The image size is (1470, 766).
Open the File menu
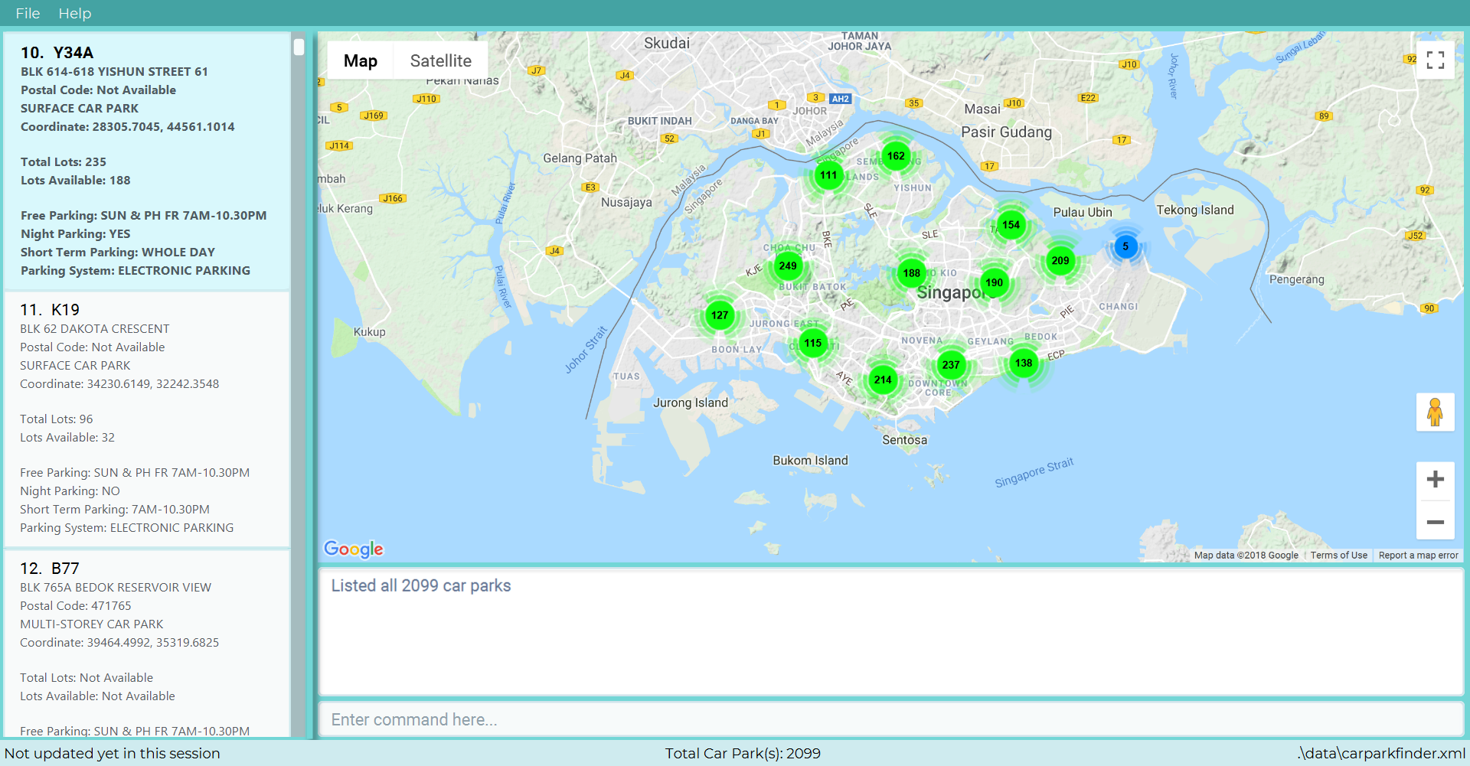coord(28,13)
